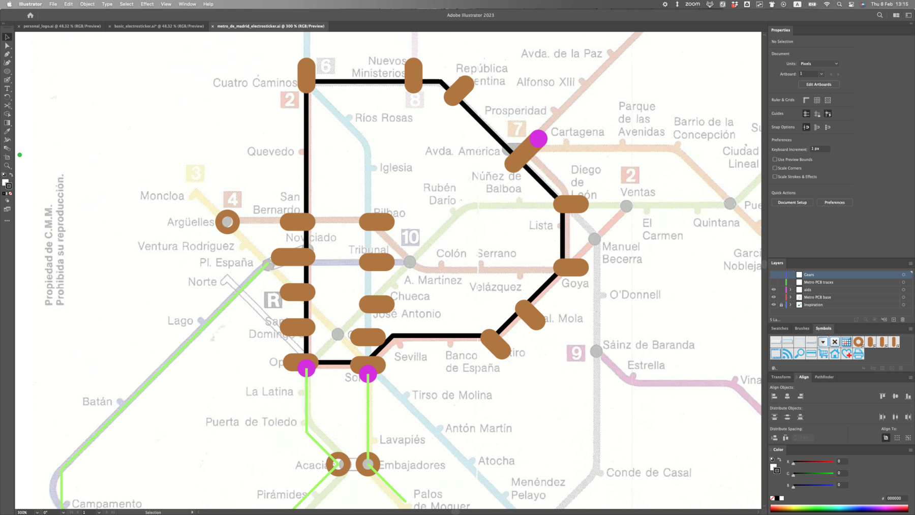The width and height of the screenshot is (915, 515).
Task: Open the Units Pixels dropdown
Action: 819,64
